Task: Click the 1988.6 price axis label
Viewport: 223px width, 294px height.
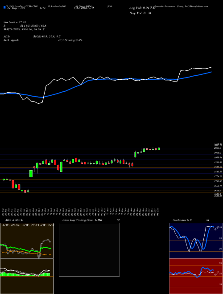Action: tap(218, 153)
